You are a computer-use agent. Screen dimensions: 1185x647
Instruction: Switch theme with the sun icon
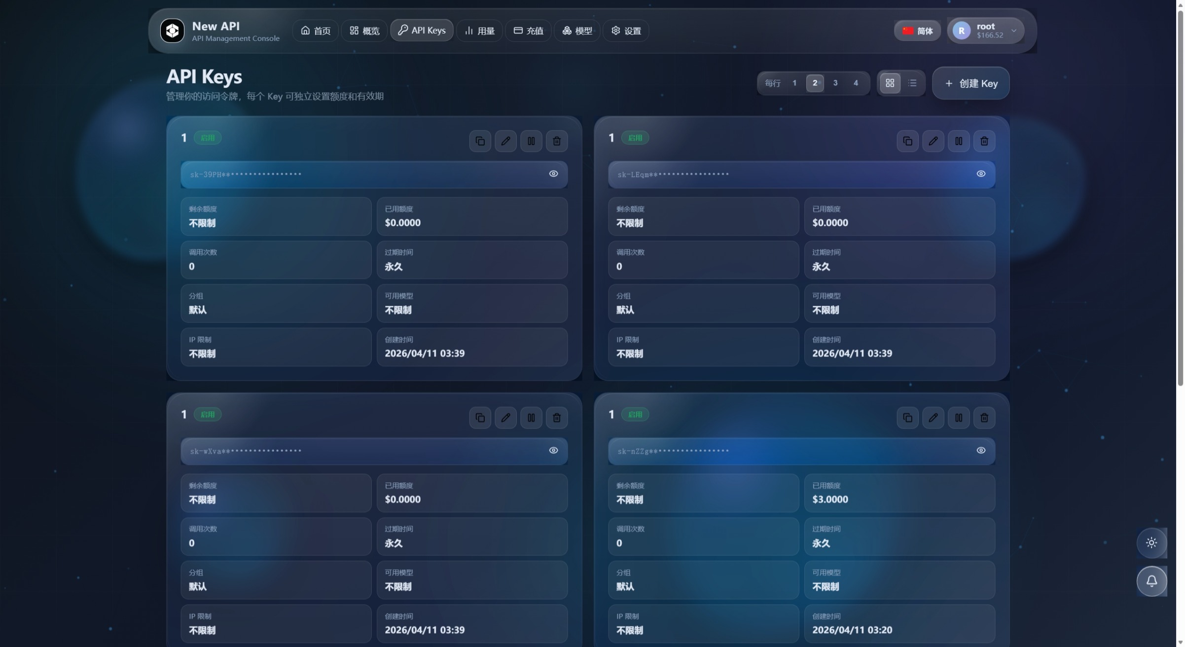tap(1151, 542)
